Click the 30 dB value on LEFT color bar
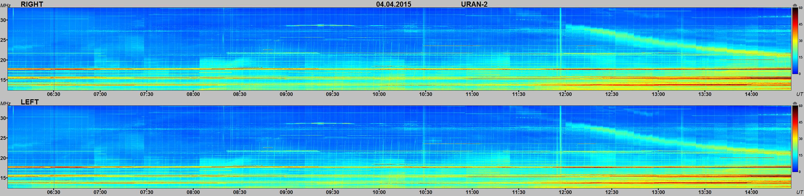This screenshot has height=196, width=804. (801, 139)
